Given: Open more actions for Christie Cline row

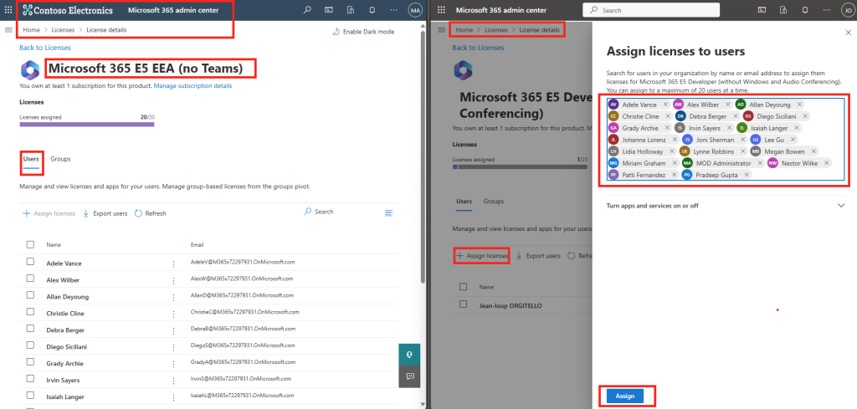Looking at the screenshot, I should (174, 314).
